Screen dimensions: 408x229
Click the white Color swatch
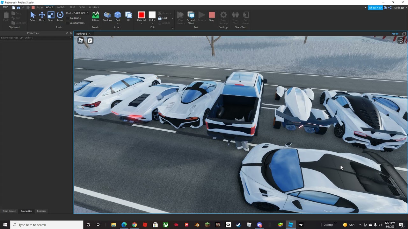click(152, 15)
